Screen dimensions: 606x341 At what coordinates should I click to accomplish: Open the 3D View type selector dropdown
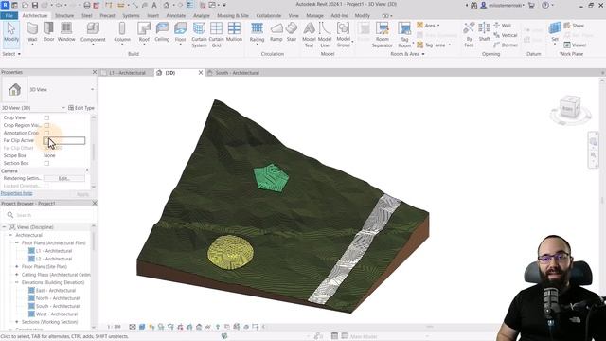[x=93, y=89]
